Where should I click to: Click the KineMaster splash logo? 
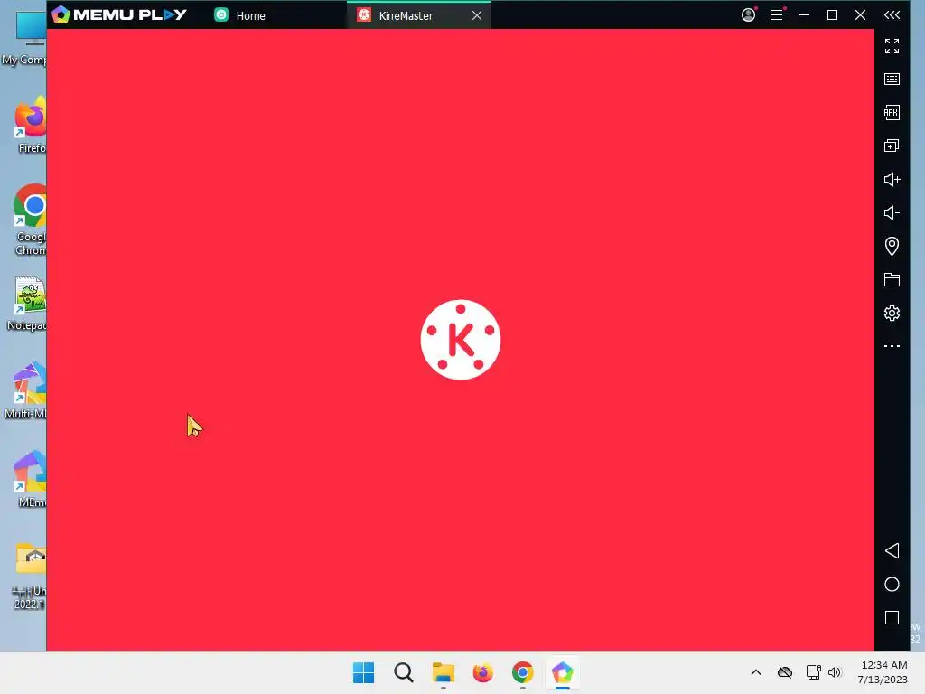[x=460, y=340]
